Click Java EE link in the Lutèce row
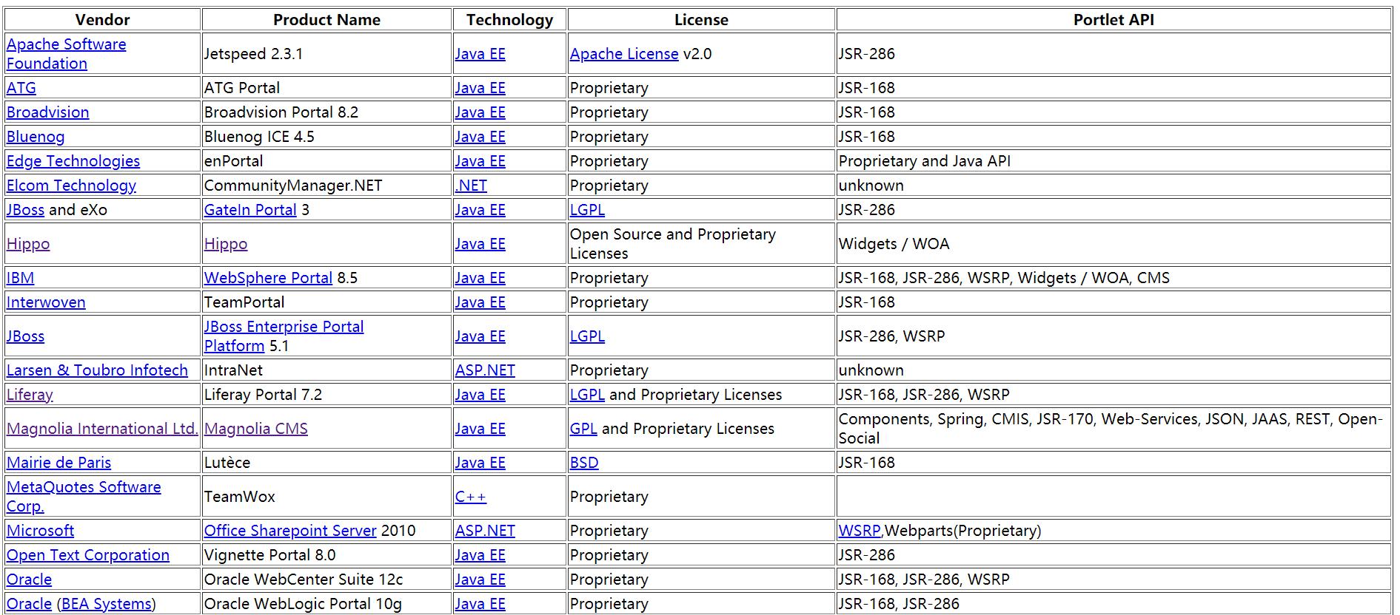 point(480,463)
